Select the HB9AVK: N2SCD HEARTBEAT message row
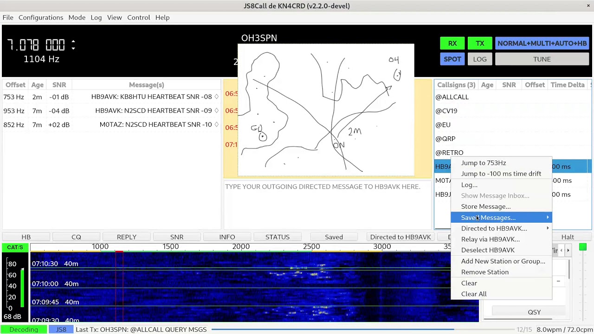 pos(111,111)
